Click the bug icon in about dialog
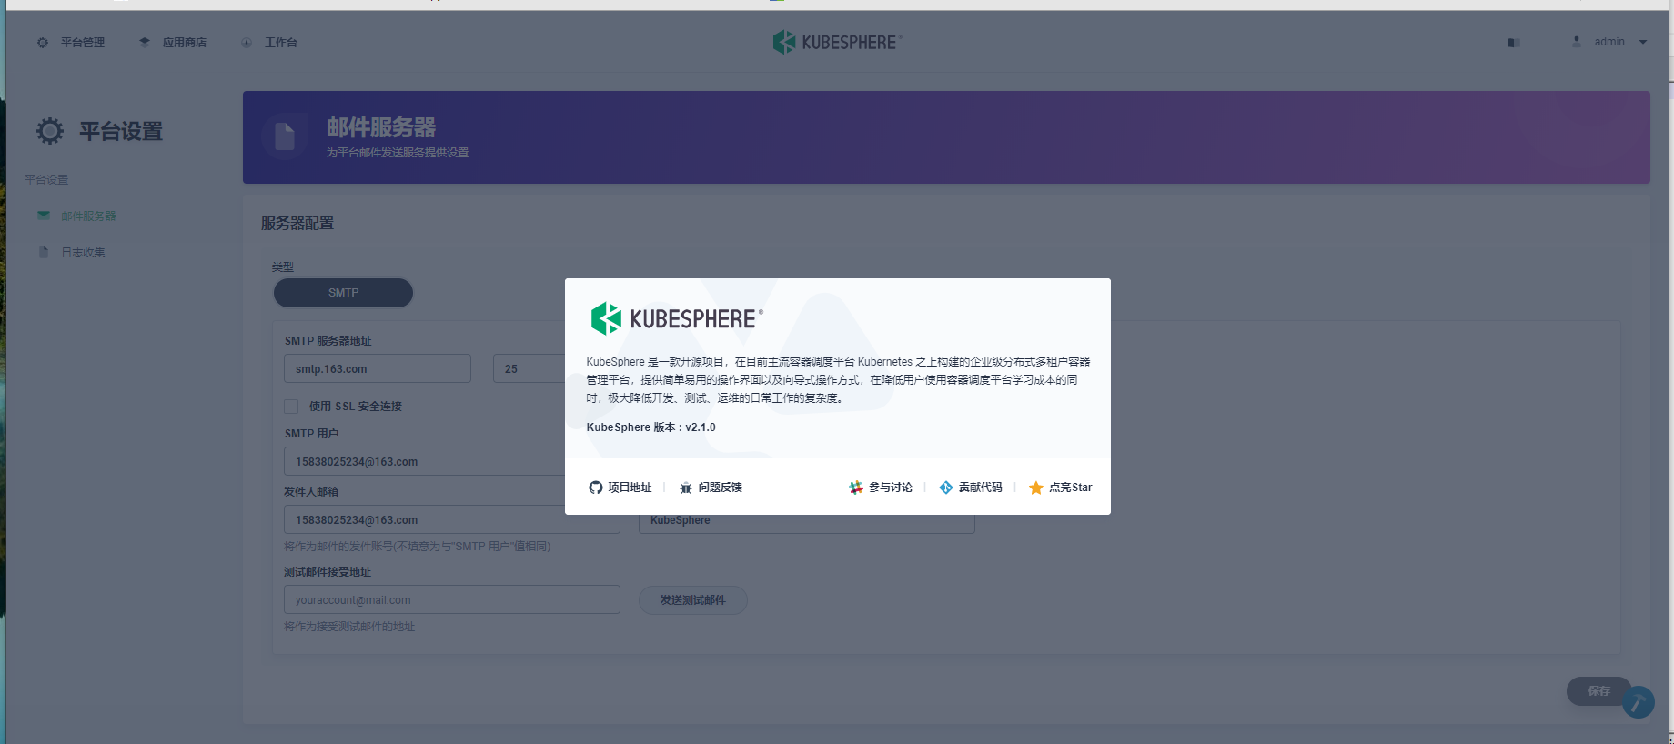 coord(686,488)
